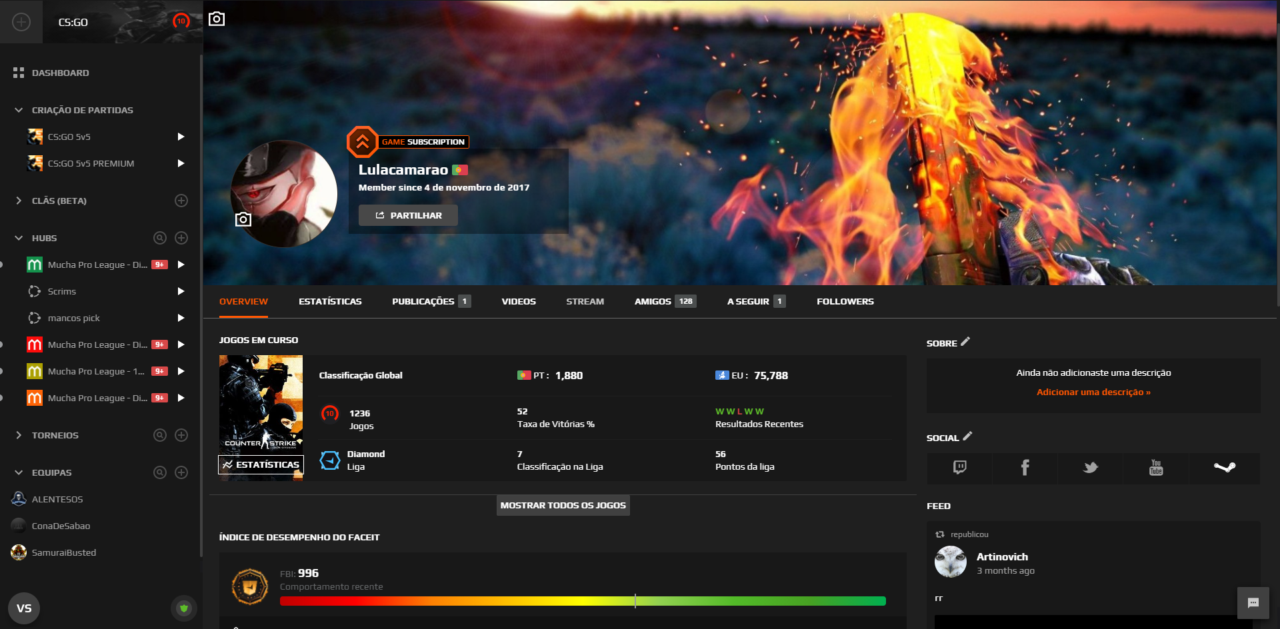Select the CS:GO game tab

[123, 22]
